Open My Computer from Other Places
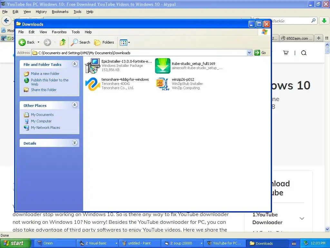Image resolution: width=330 pixels, height=248 pixels. click(41, 121)
